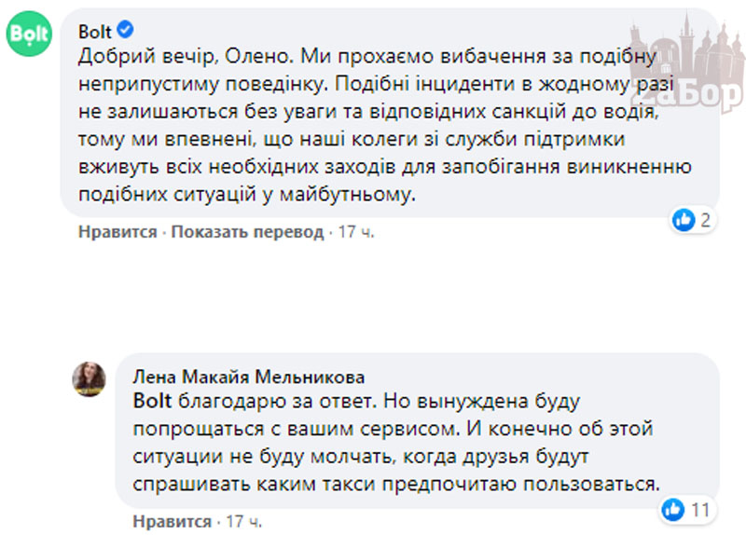Image resolution: width=746 pixels, height=535 pixels.
Task: Open reaction count 2 on Bolt's comment
Action: click(706, 220)
